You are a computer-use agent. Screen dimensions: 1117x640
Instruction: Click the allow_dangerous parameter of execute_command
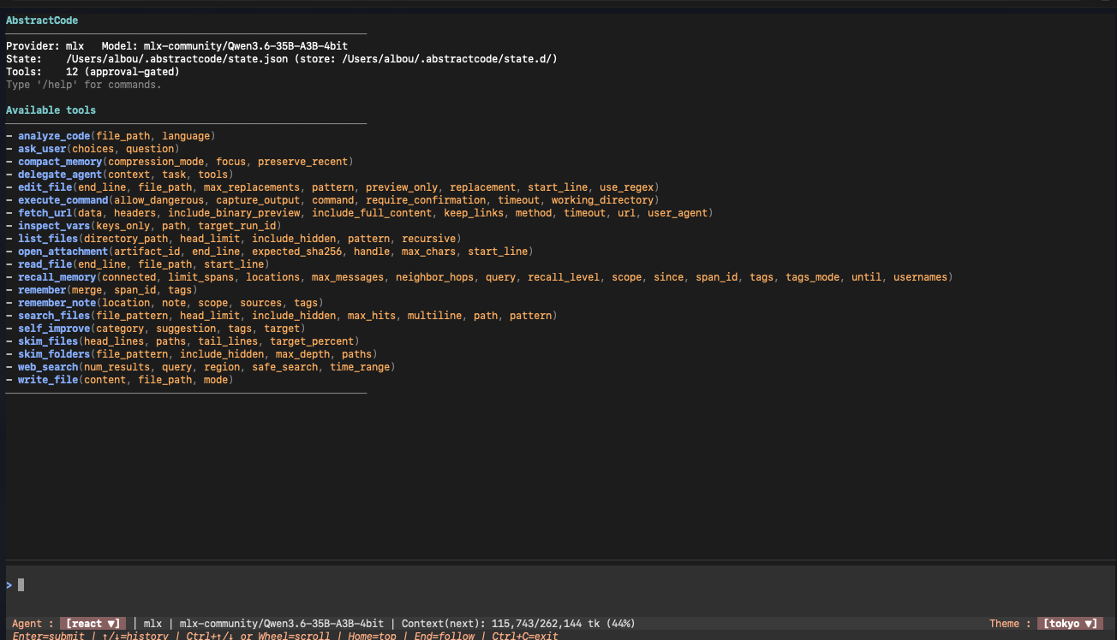point(158,200)
